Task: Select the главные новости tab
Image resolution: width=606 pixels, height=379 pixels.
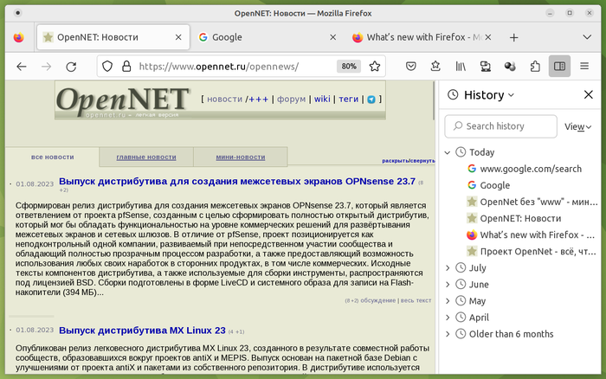Action: point(145,157)
